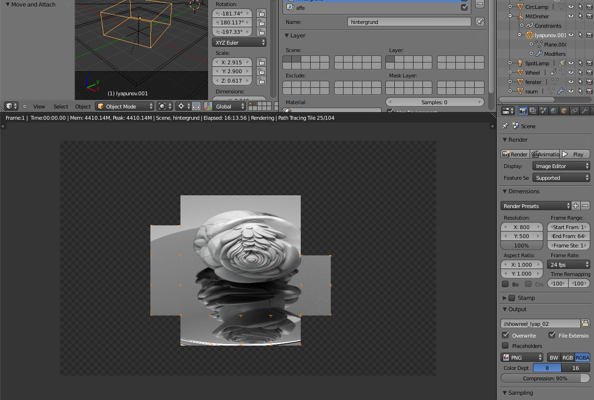
Task: Toggle viewport visibility of CircLamp
Action: tap(571, 7)
